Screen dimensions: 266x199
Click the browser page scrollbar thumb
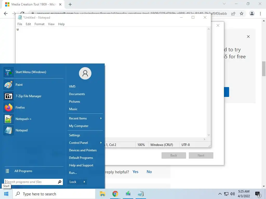pyautogui.click(x=264, y=69)
